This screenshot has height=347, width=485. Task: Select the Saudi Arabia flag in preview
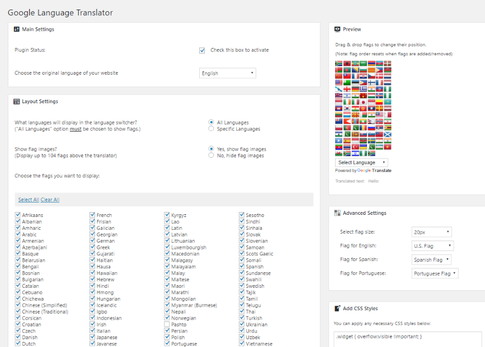tap(363, 63)
